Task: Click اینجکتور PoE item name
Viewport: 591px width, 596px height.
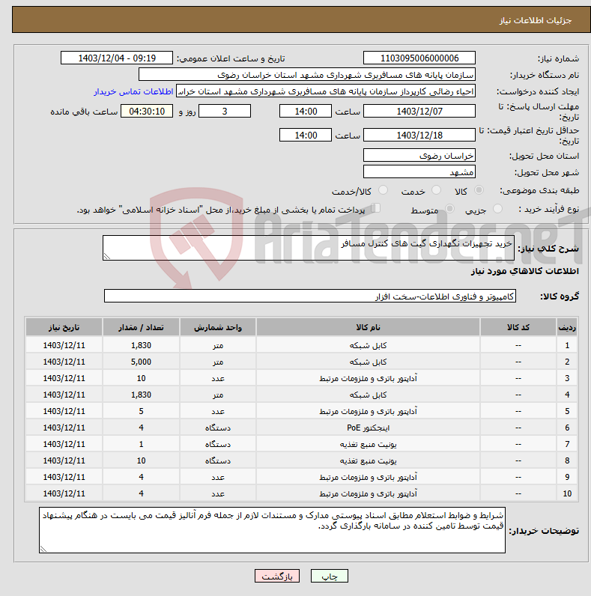Action: point(368,428)
